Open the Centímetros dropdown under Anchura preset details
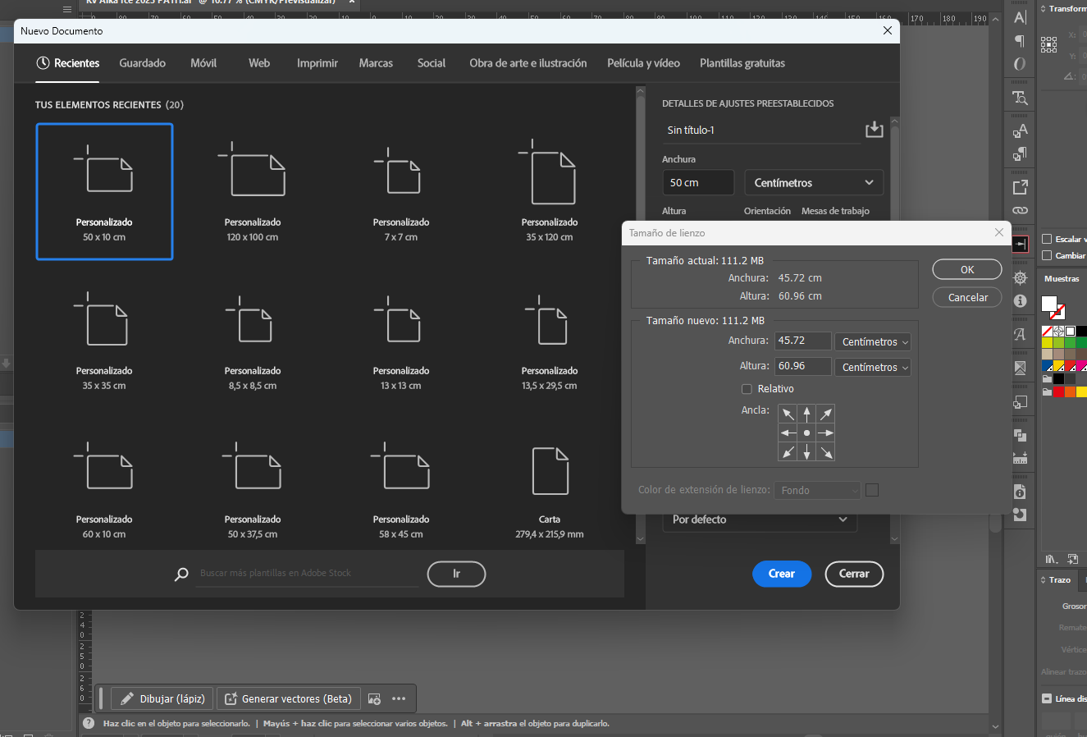Image resolution: width=1087 pixels, height=737 pixels. tap(812, 182)
